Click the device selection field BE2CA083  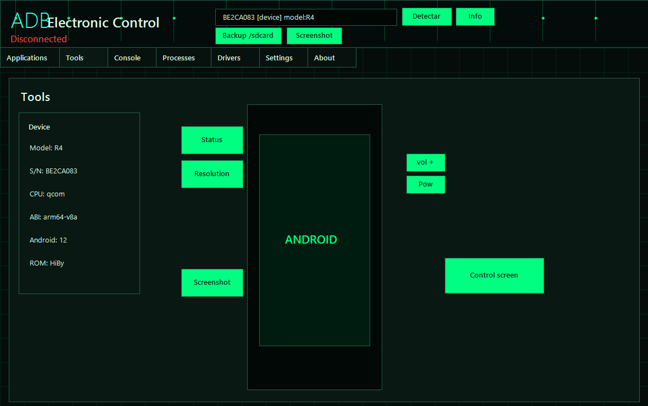[x=306, y=18]
